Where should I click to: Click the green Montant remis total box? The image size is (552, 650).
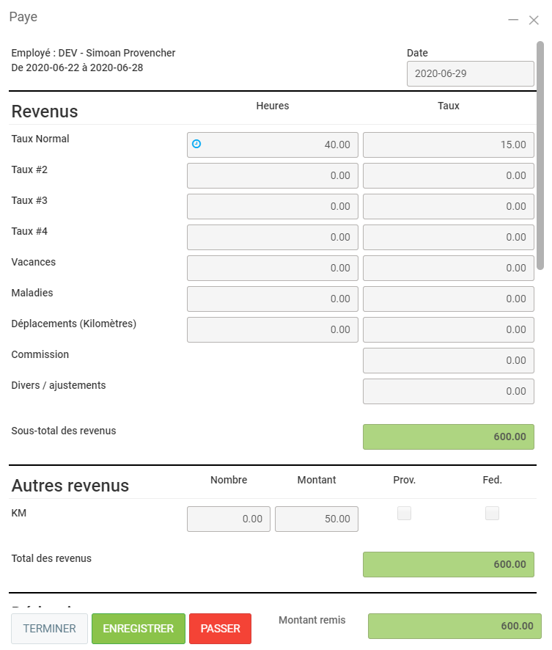click(x=454, y=626)
